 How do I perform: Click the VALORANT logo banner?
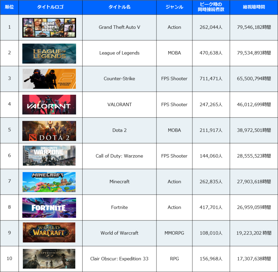click(49, 105)
